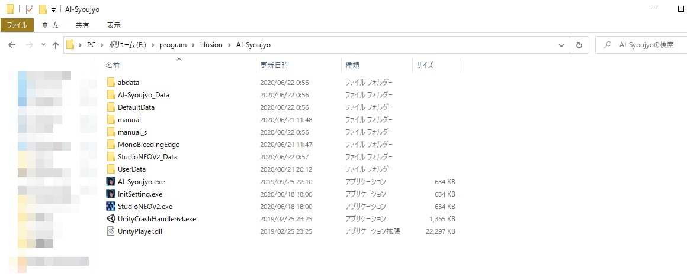
Task: Click the search magnifier icon
Action: click(x=608, y=44)
